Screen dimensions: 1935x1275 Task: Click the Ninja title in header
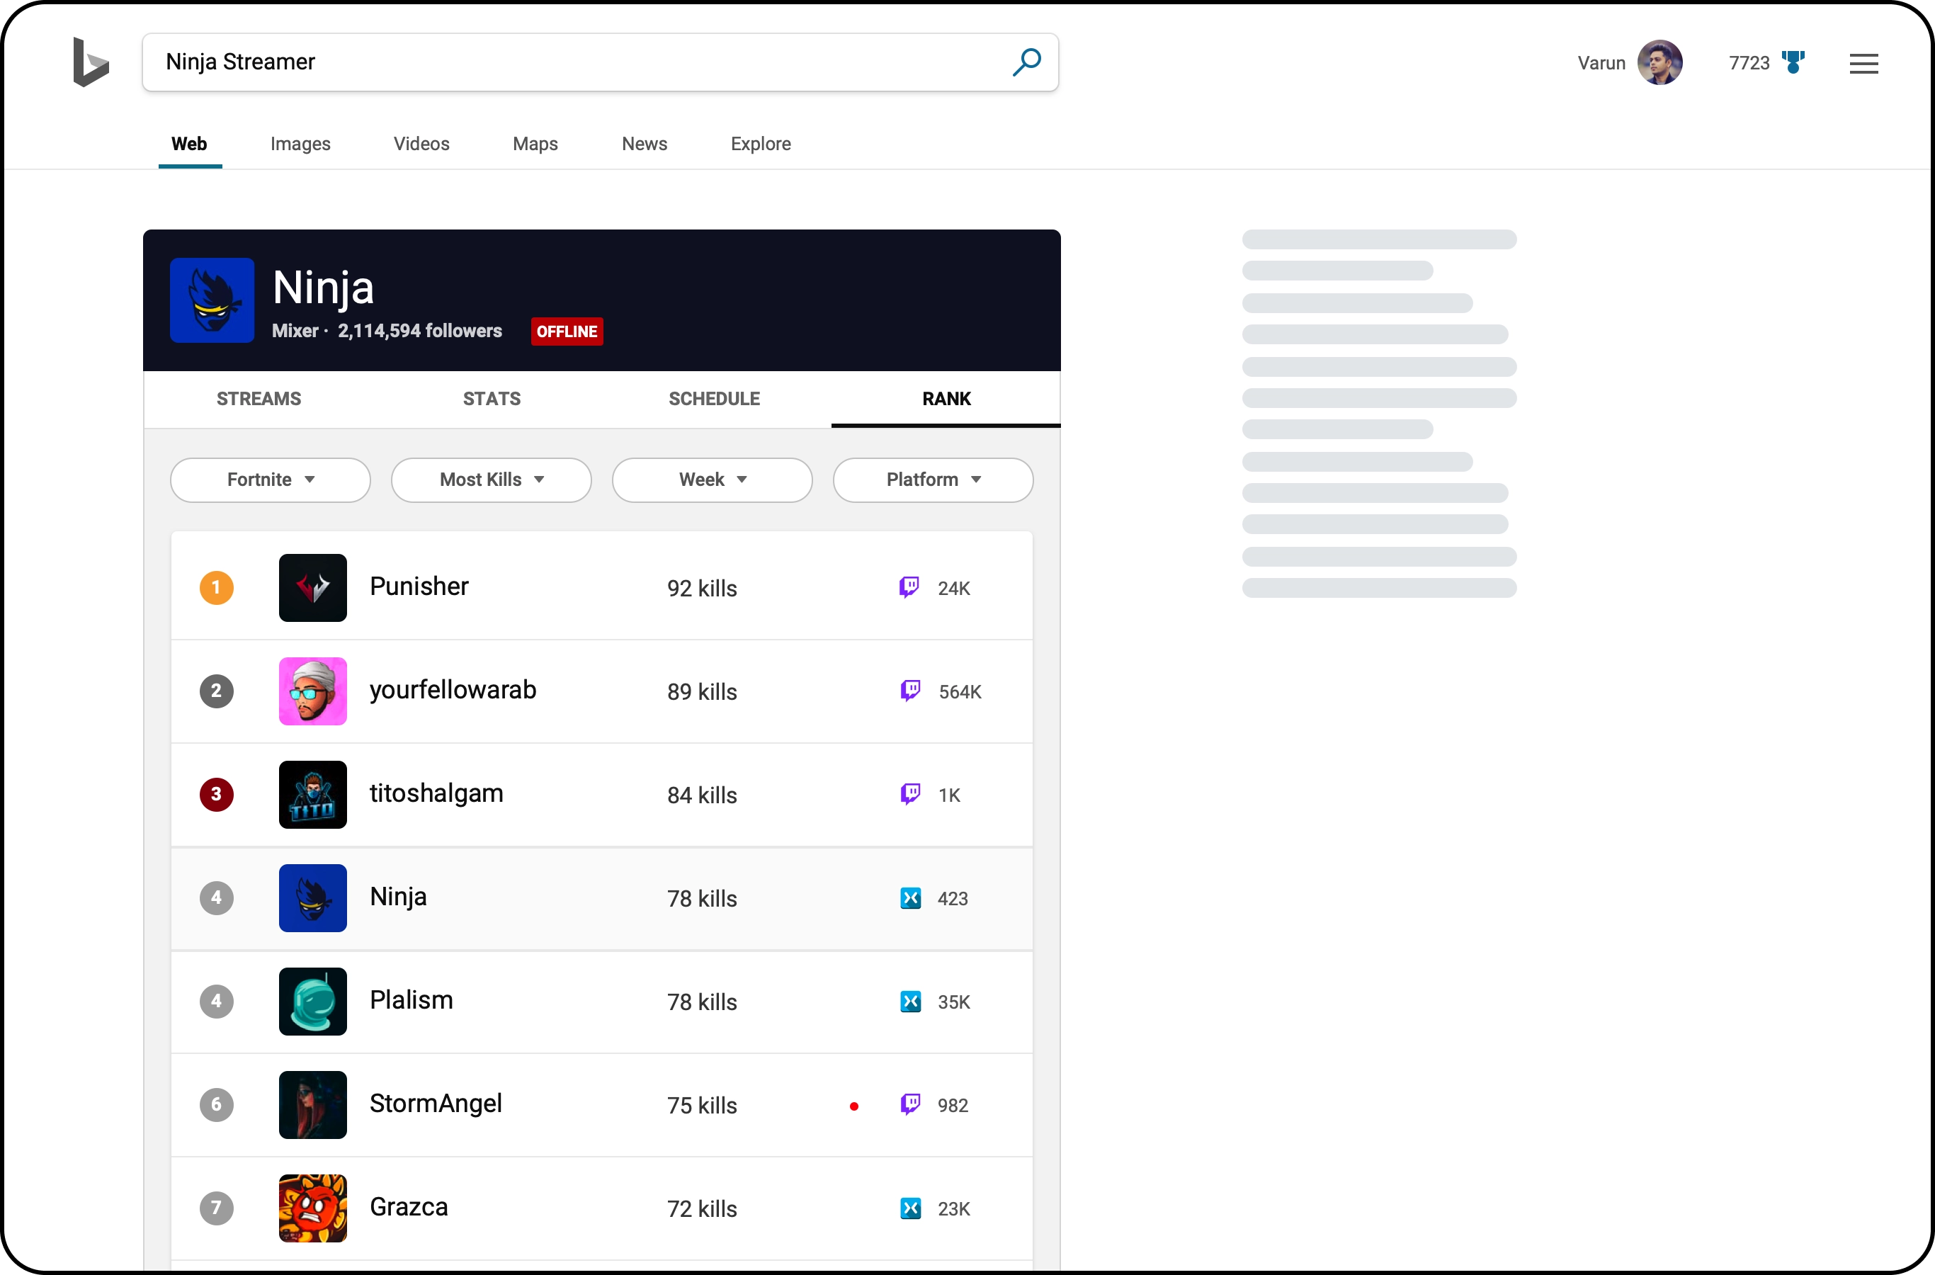click(x=324, y=288)
